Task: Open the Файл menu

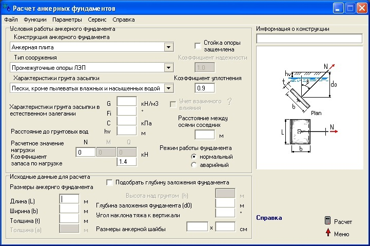Action: 11,20
